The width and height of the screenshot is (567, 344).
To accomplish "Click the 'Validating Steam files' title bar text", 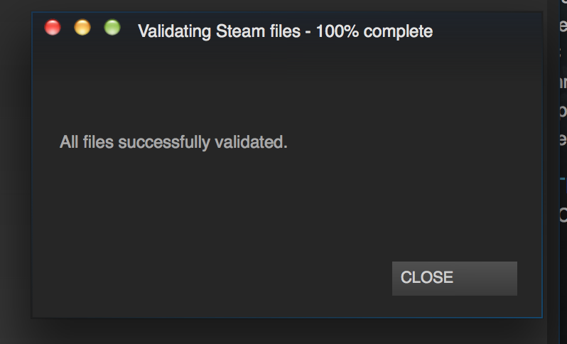I will point(285,31).
